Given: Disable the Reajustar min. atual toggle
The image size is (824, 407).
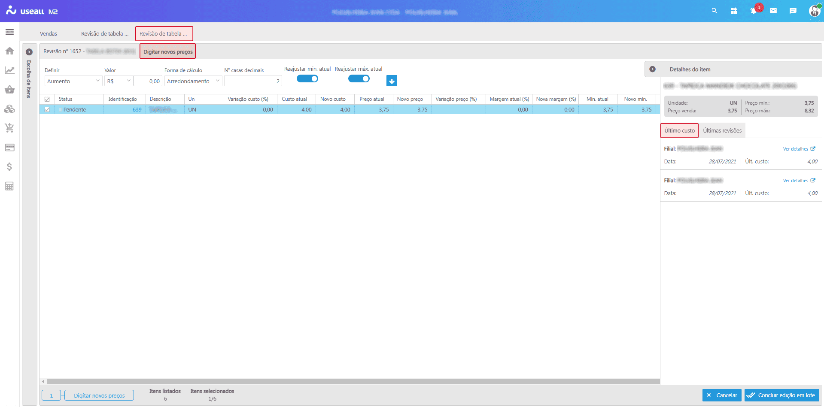Looking at the screenshot, I should pyautogui.click(x=307, y=79).
